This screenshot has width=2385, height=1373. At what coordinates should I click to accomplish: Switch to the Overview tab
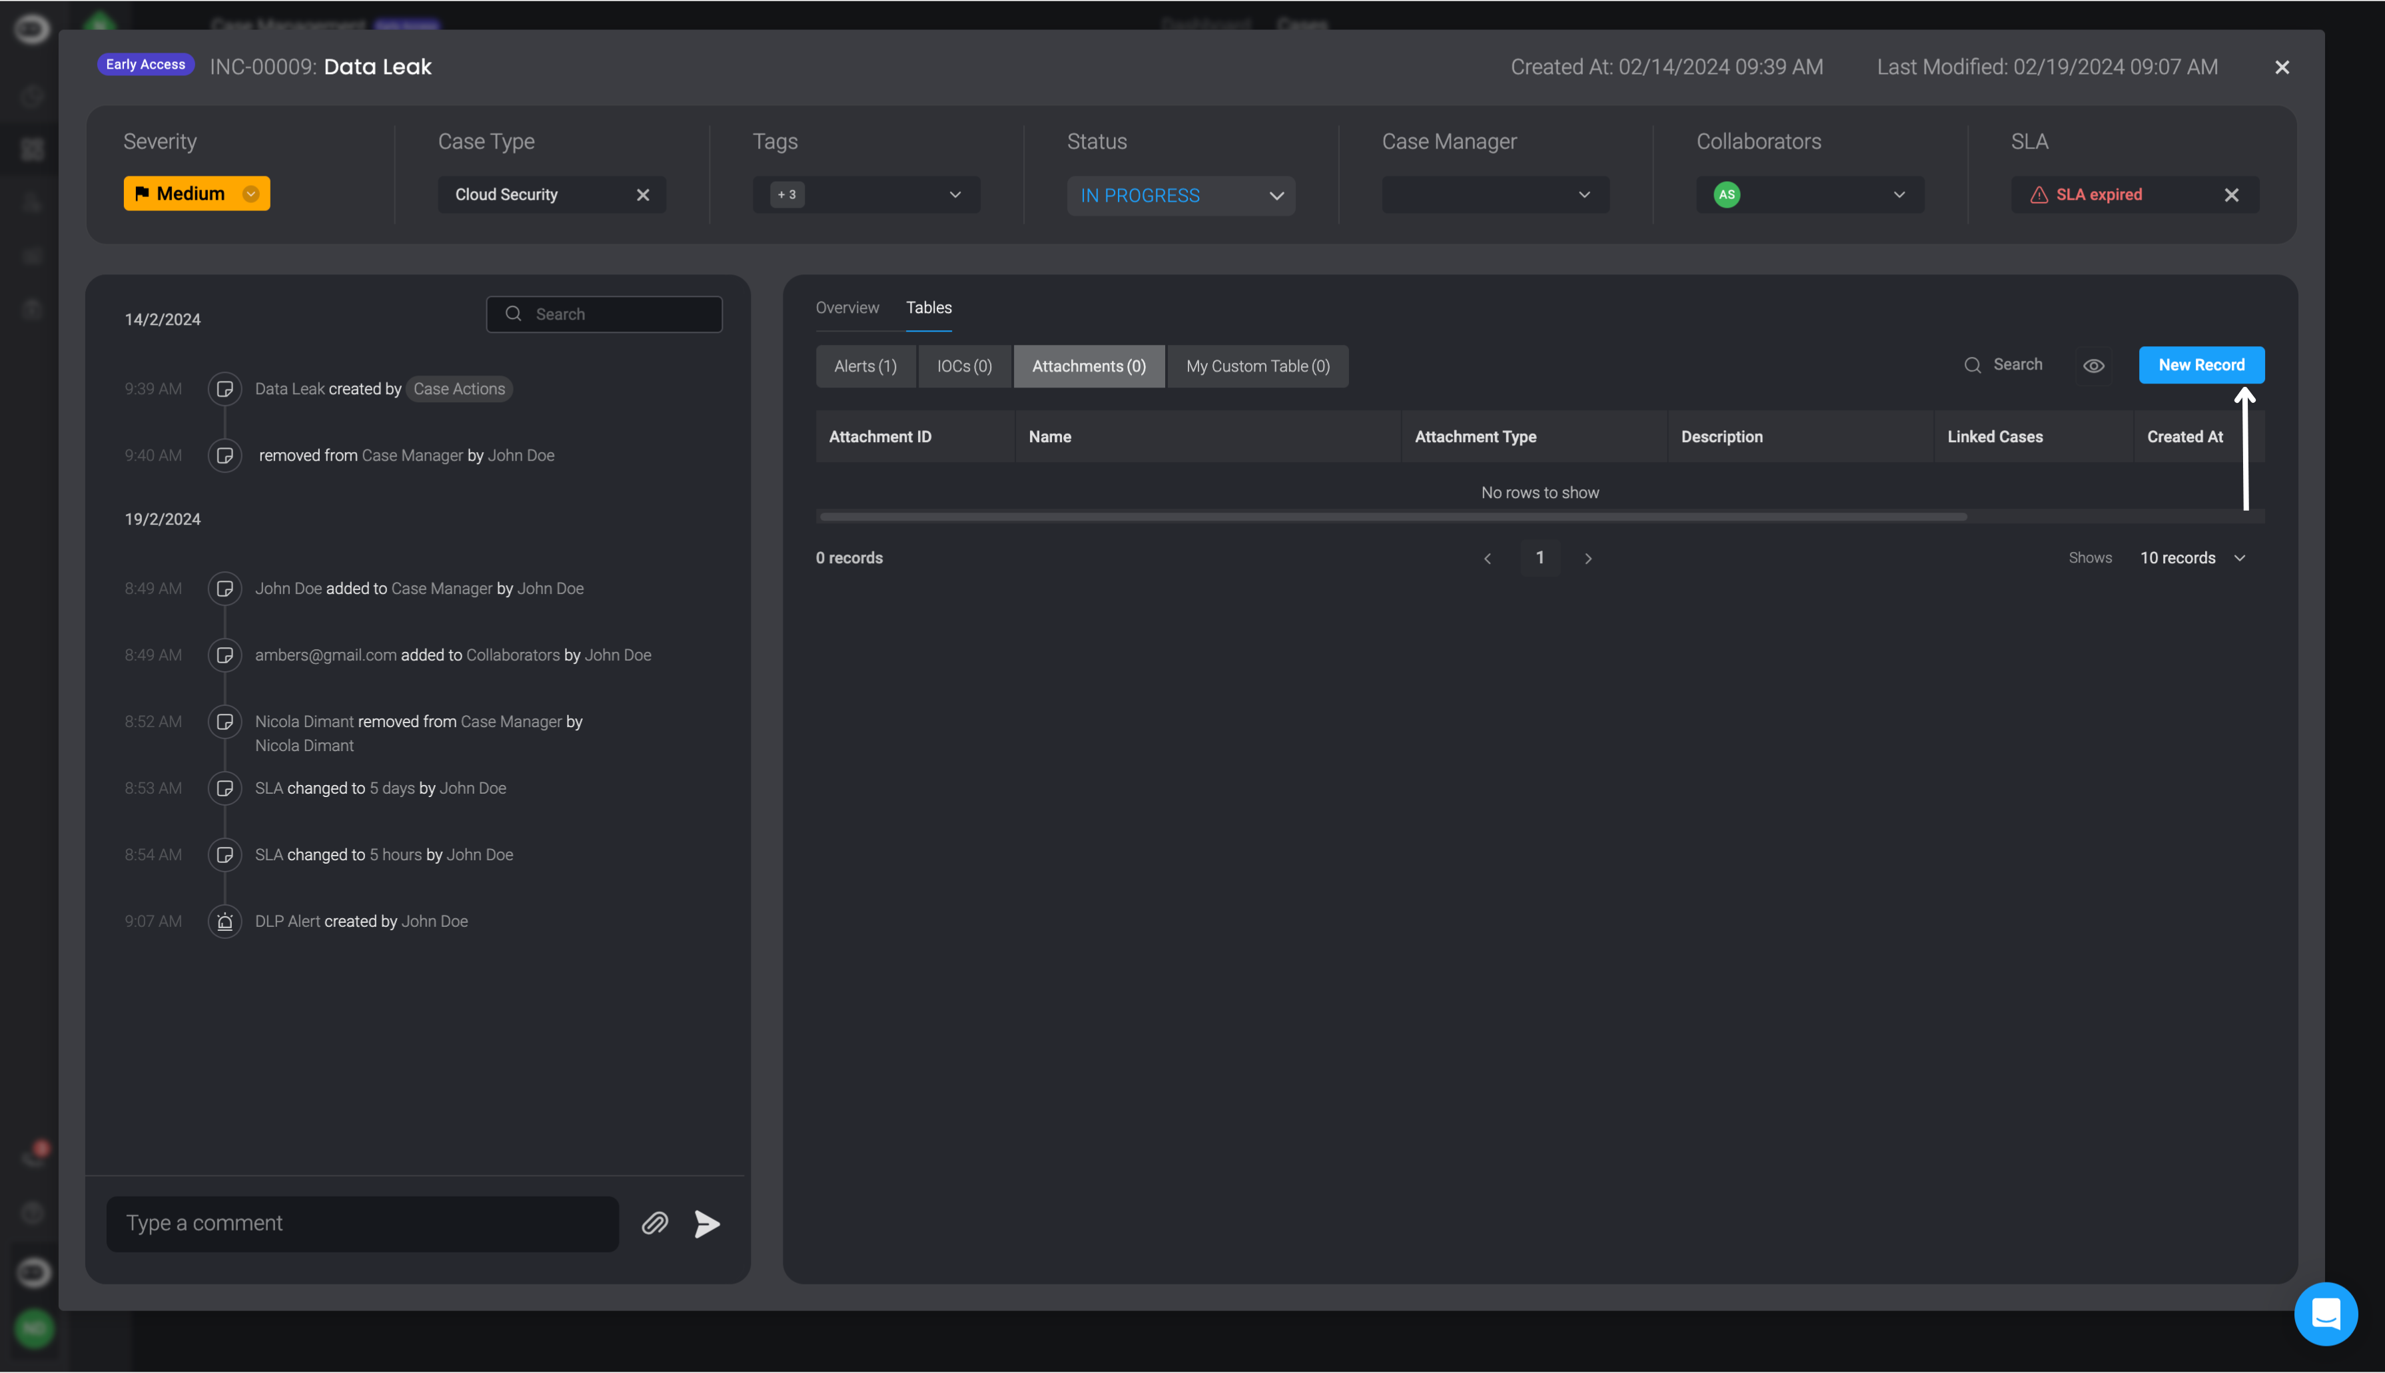[846, 308]
